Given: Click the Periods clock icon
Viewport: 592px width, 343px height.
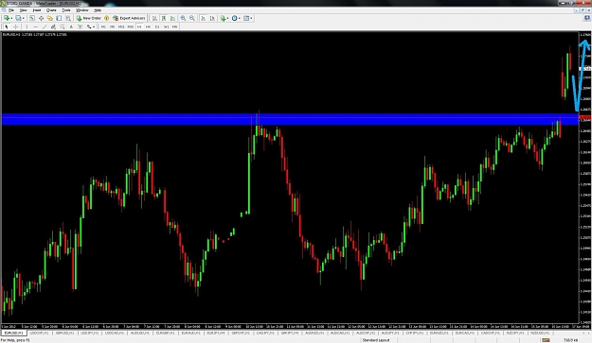Looking at the screenshot, I should [235, 18].
